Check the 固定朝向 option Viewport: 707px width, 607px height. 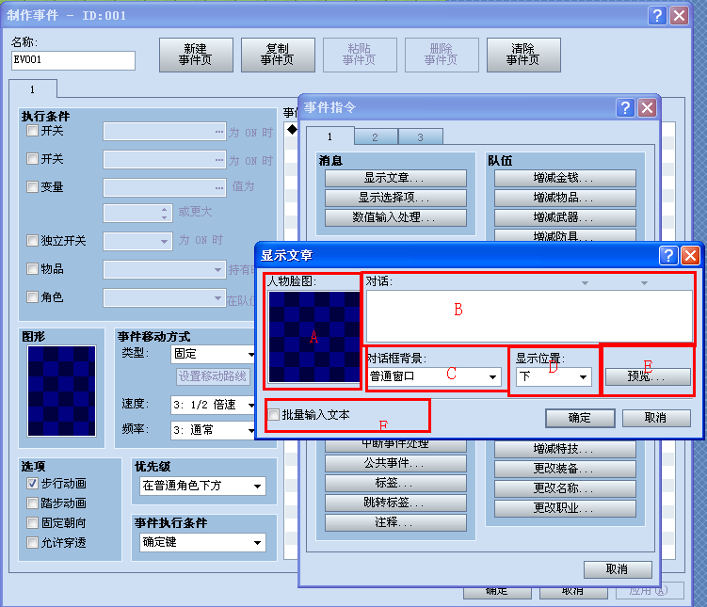coord(32,522)
